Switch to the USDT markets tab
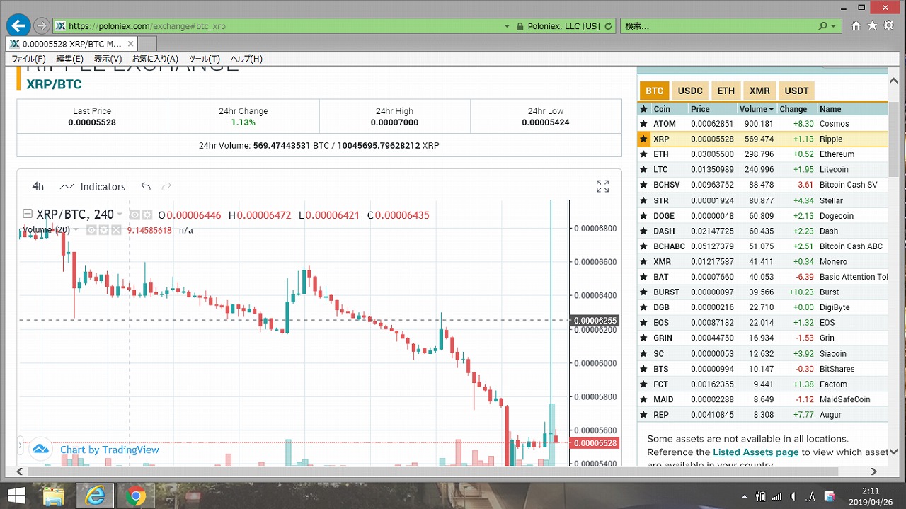Screen dimensions: 906x509 pyautogui.click(x=796, y=91)
